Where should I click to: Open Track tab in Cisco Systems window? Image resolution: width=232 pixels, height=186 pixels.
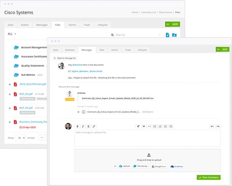click(x=87, y=25)
